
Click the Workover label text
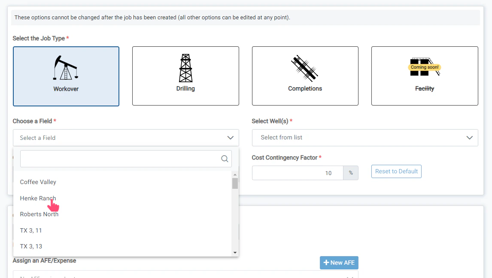click(x=66, y=89)
